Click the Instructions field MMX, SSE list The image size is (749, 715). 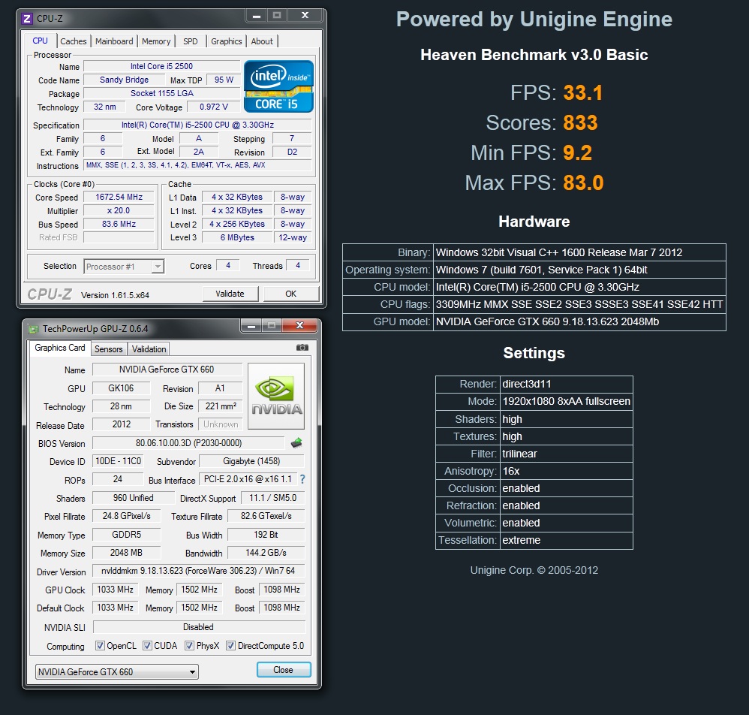point(198,165)
